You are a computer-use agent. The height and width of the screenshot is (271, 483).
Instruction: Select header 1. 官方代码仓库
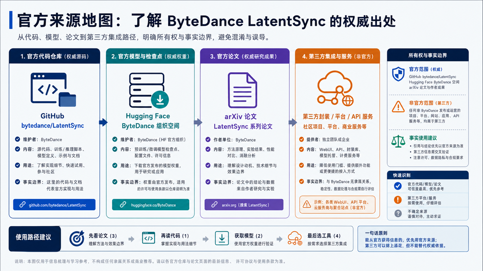click(55, 56)
